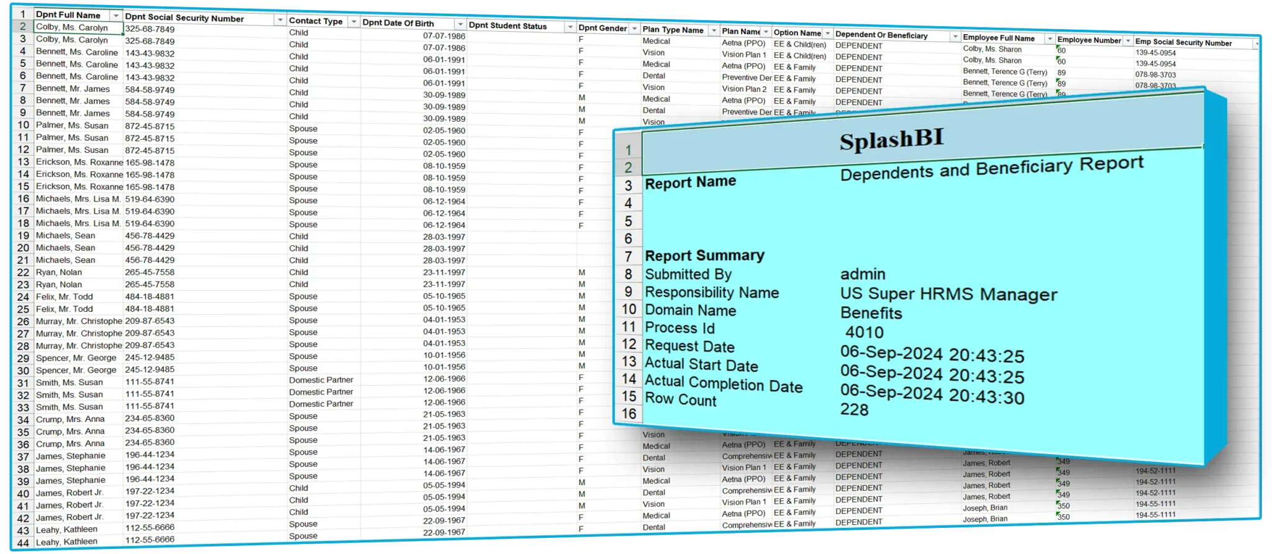Click the SplashBI title in the summary sheet

pyautogui.click(x=891, y=140)
